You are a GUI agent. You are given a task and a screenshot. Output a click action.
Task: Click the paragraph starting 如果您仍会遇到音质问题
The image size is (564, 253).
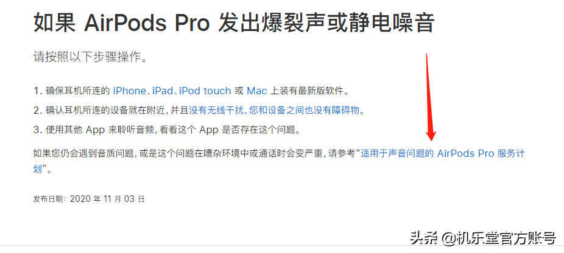click(x=279, y=161)
